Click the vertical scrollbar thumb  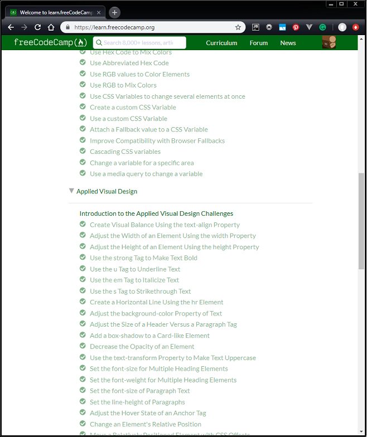(361, 221)
